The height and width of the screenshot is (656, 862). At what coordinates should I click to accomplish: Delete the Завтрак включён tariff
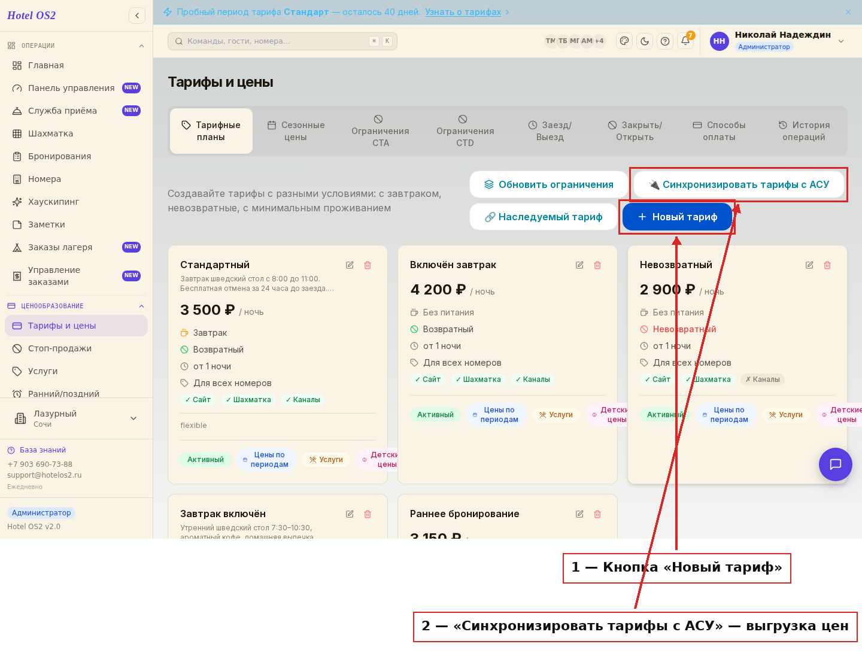(x=368, y=514)
